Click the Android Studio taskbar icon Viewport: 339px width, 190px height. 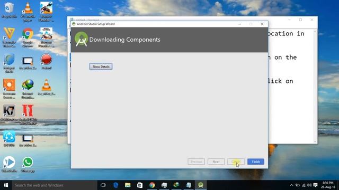pyautogui.click(x=201, y=185)
